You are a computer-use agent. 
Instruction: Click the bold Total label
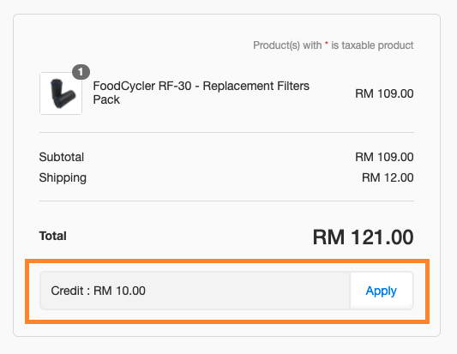[53, 236]
